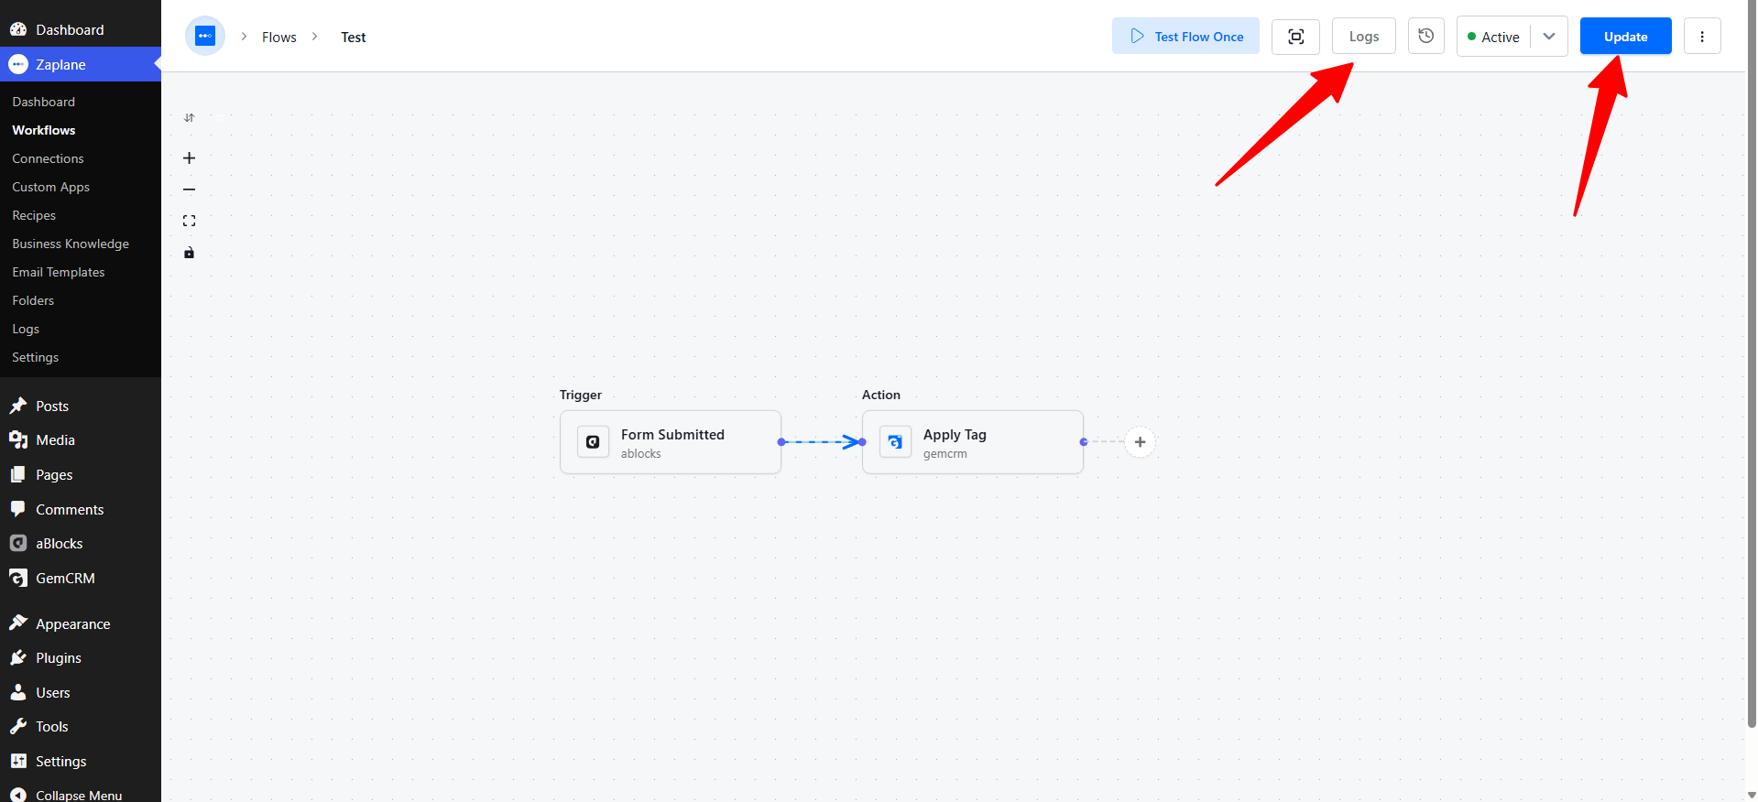Click the fit-to-screen focus icon in header
This screenshot has height=802, width=1758.
click(1295, 37)
